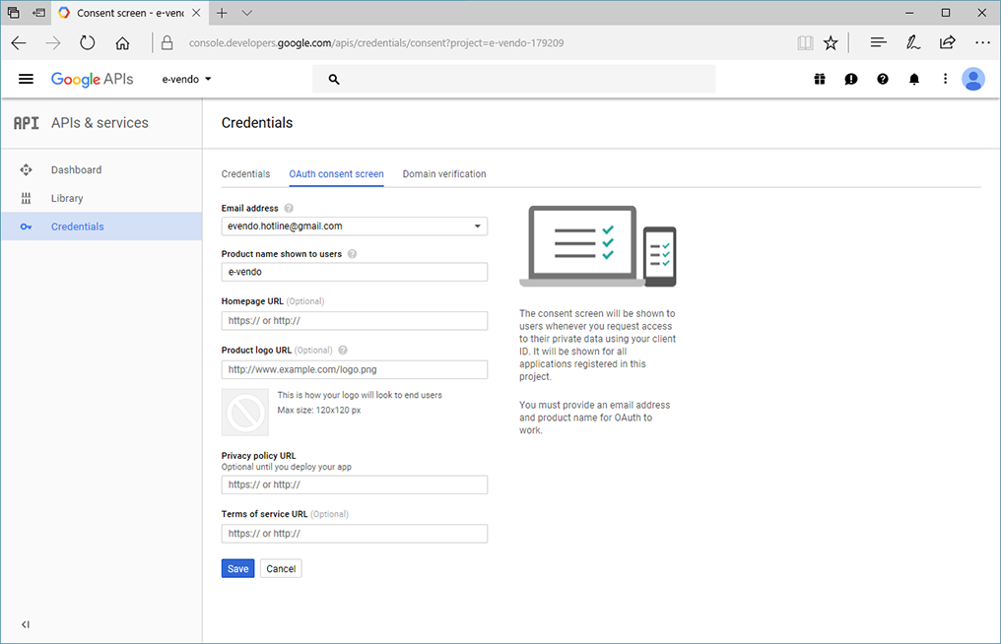Screen dimensions: 1001x644
Task: Open Library in the sidebar
Action: pyautogui.click(x=67, y=199)
